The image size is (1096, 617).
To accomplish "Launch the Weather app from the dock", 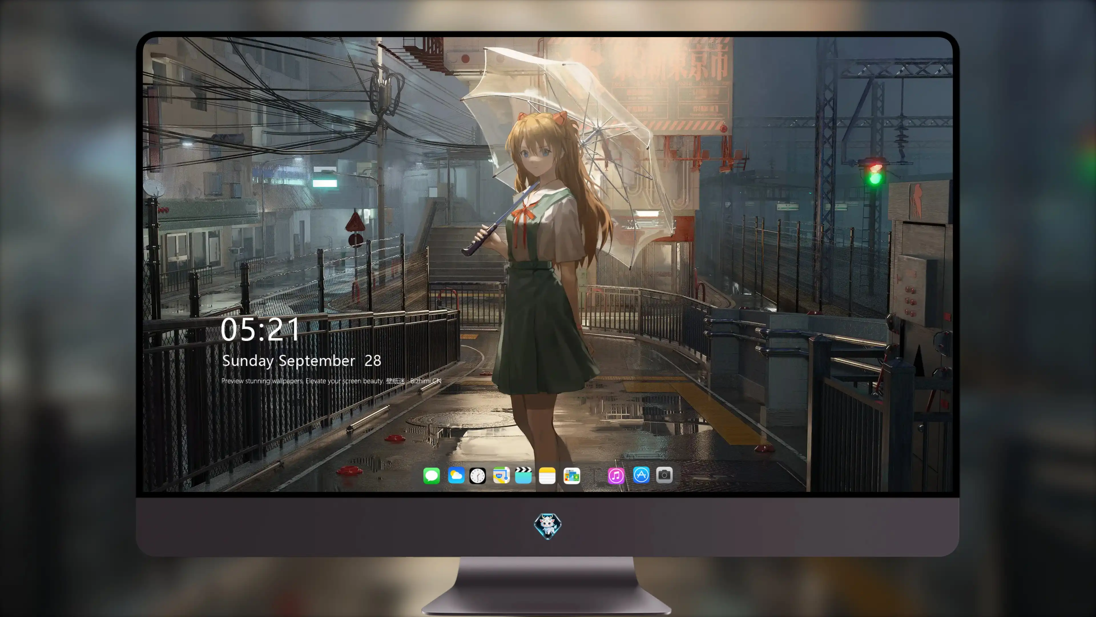I will click(x=456, y=475).
